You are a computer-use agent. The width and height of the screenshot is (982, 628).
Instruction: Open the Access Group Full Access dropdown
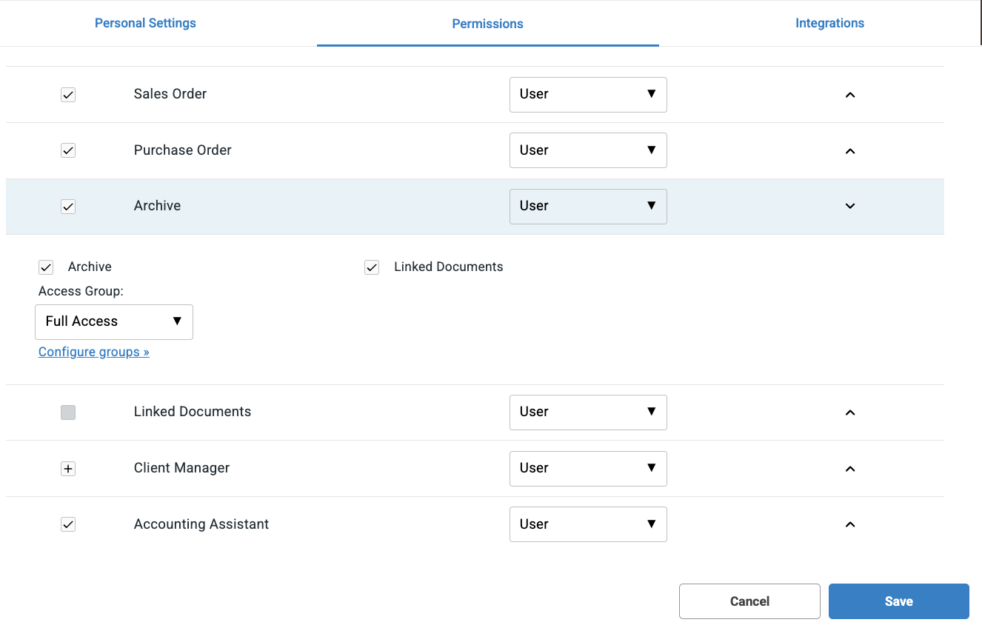[x=114, y=321]
